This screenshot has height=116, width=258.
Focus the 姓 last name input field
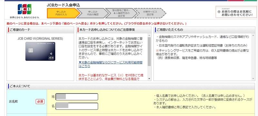[77, 97]
